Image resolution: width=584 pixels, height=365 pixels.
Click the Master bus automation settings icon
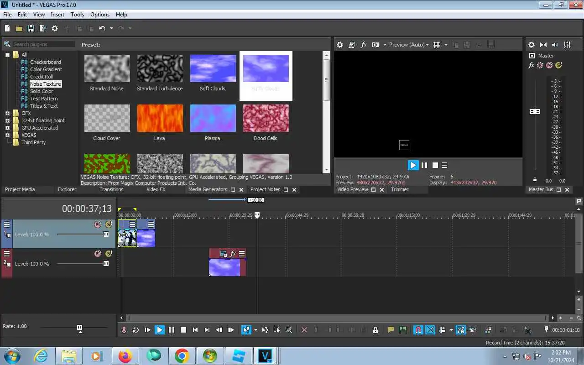[x=540, y=65]
